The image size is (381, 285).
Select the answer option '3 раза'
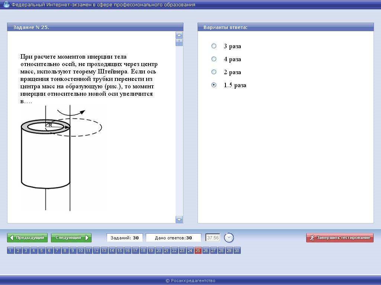[214, 46]
